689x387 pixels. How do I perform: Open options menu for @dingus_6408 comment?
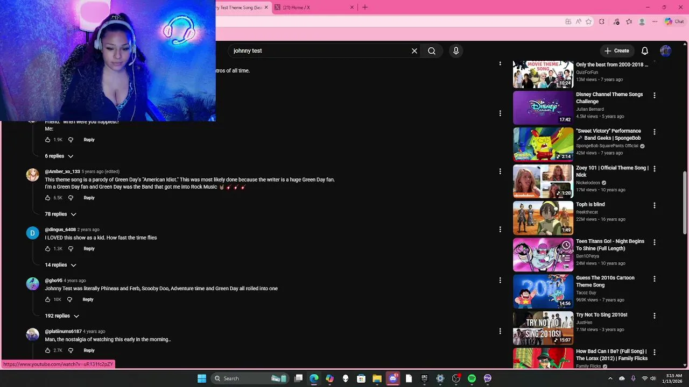pyautogui.click(x=500, y=230)
